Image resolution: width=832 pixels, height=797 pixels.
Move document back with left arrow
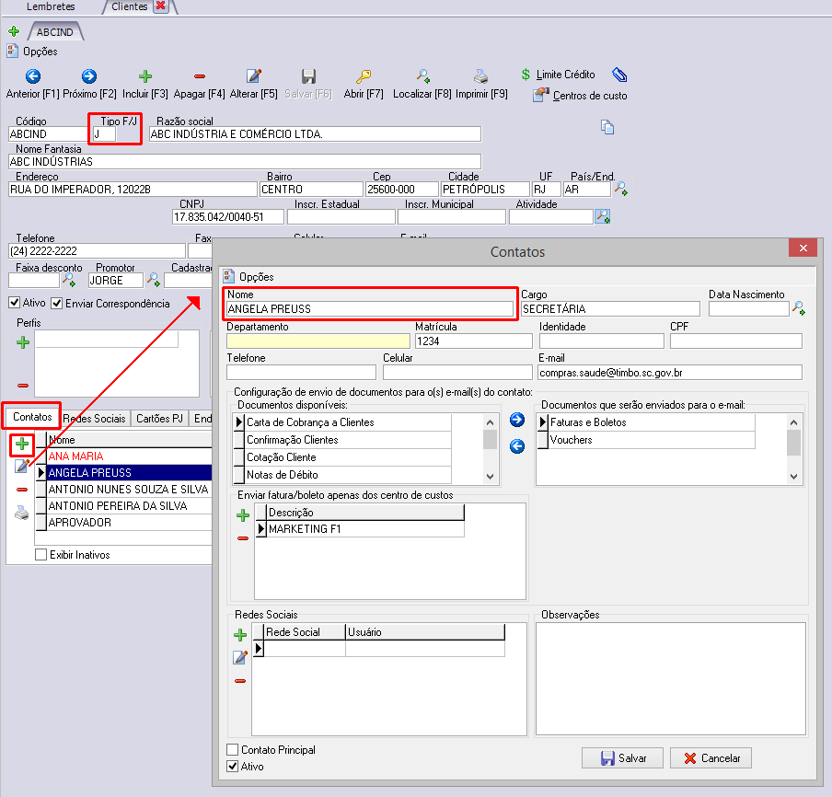(517, 446)
